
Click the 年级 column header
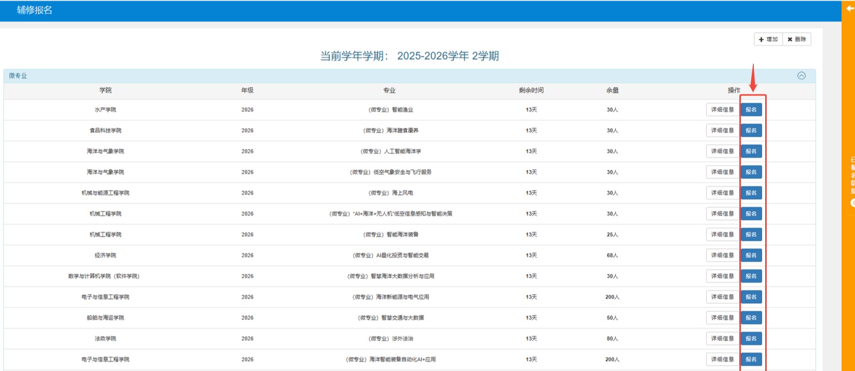[247, 90]
